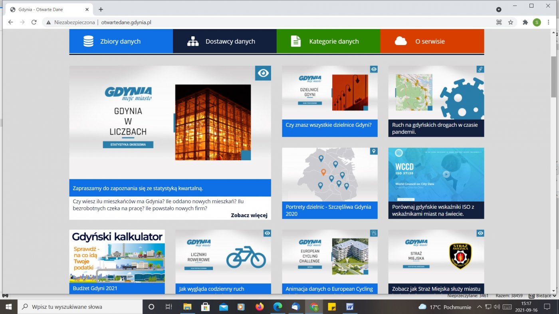Open the Liczniki rowerowe bicycle thumbnail

[223, 256]
